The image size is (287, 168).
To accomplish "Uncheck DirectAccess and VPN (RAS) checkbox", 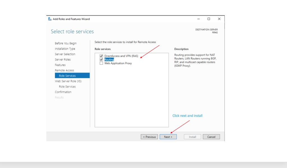I will 101,56.
